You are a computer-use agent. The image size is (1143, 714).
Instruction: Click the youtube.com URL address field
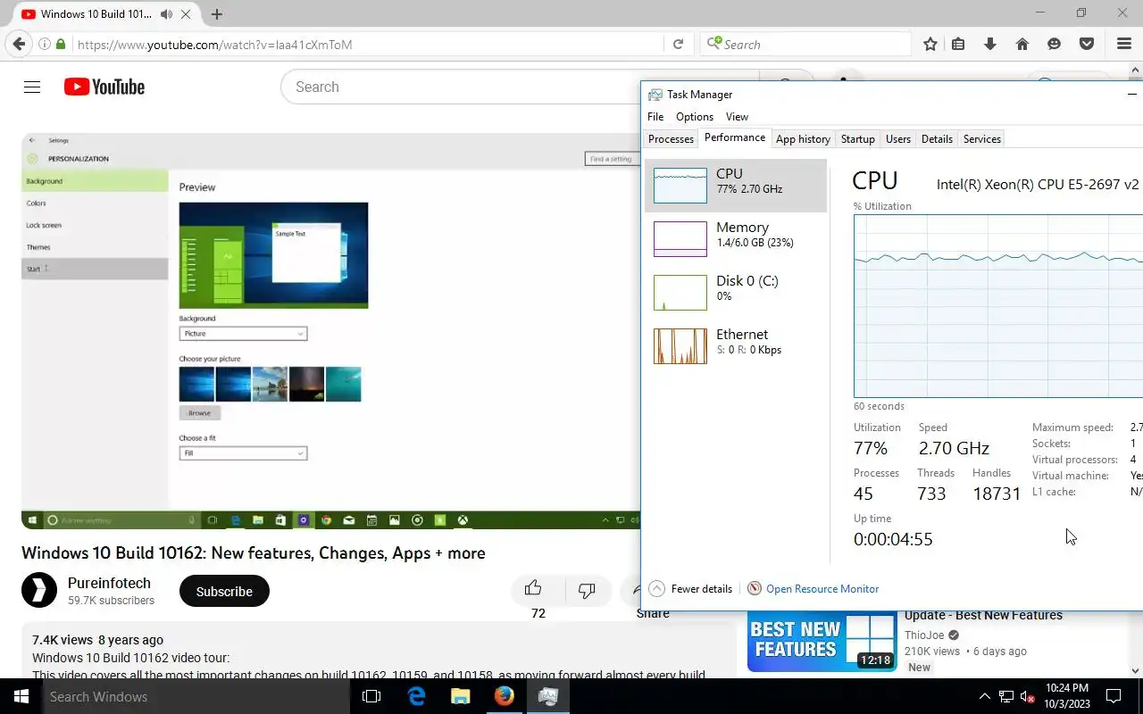point(366,45)
